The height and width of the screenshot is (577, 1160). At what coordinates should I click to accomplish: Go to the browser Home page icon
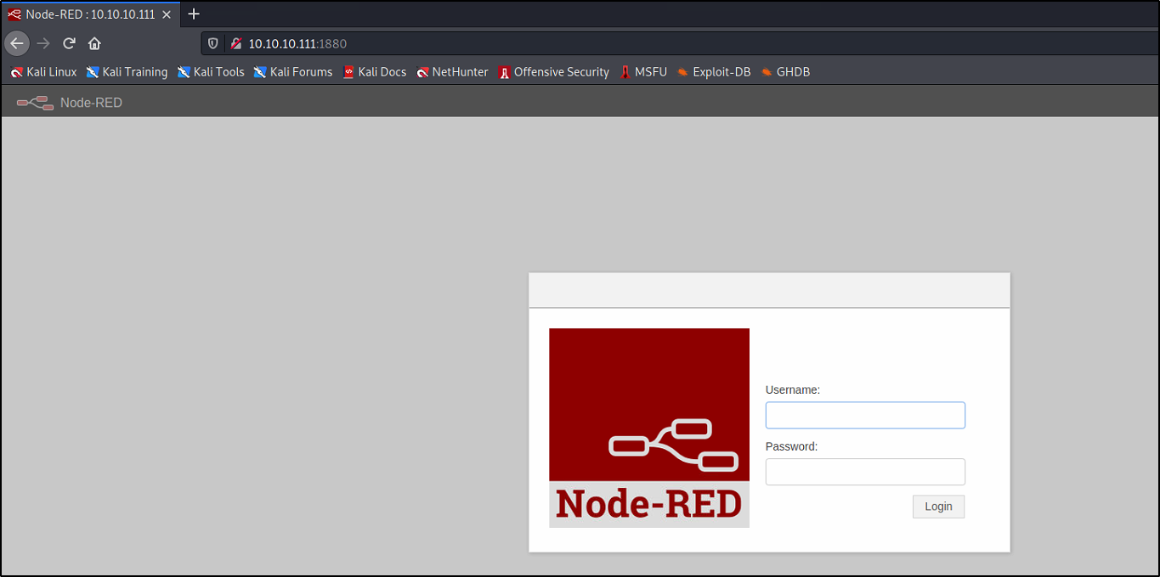tap(94, 43)
